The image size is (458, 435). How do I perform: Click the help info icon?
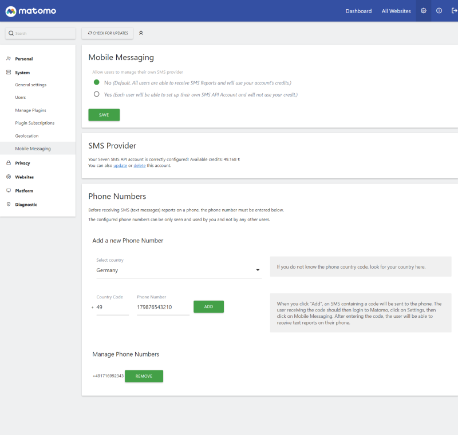pos(439,10)
